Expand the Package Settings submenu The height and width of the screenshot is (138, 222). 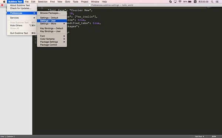(x=52, y=42)
